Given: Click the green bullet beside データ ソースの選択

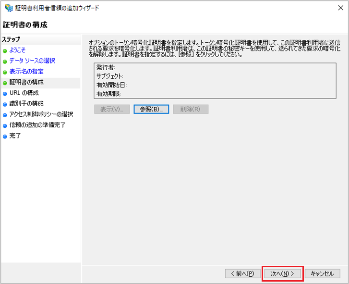Looking at the screenshot, I should coord(5,62).
